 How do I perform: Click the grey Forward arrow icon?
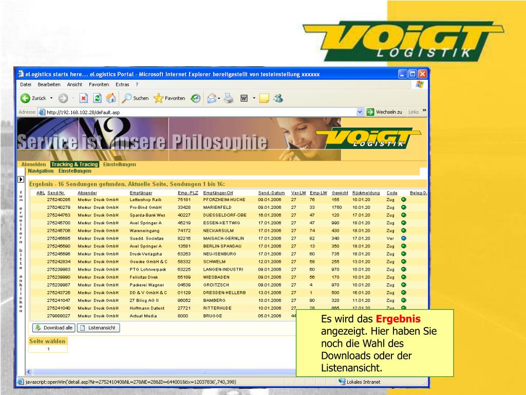coord(63,98)
